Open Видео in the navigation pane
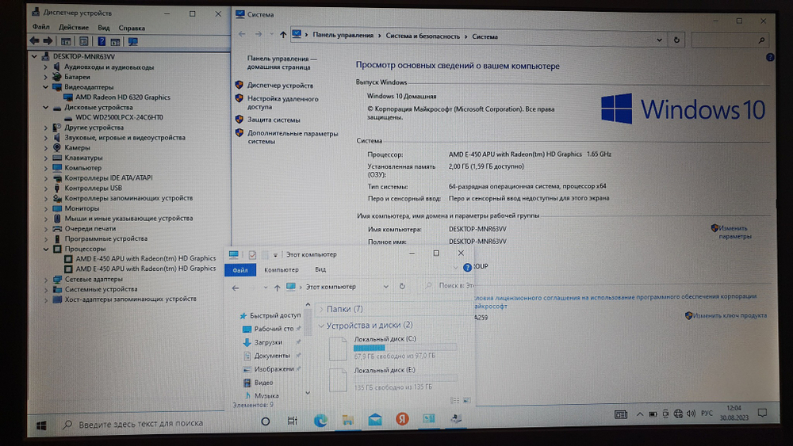The image size is (793, 446). pos(263,383)
